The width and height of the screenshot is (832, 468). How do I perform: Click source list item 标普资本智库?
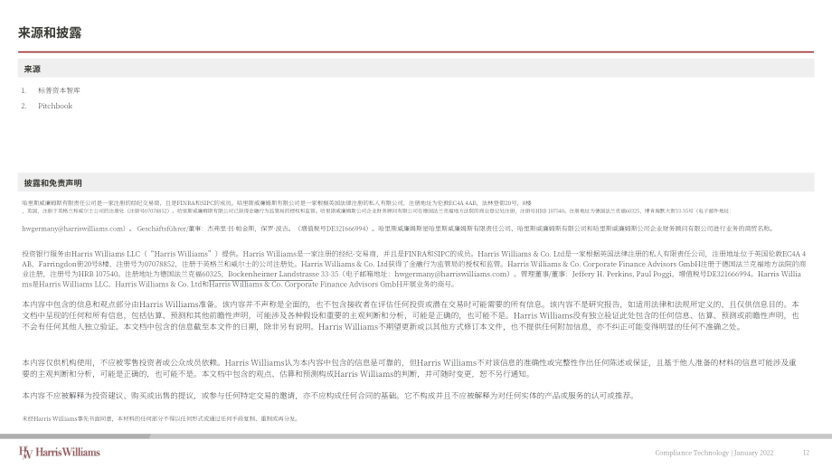[x=59, y=90]
